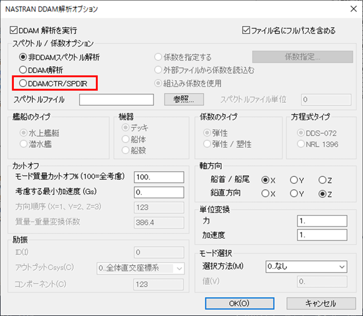363x316 pixels.
Task: Select the DDAM解析 radio option
Action: [23, 70]
